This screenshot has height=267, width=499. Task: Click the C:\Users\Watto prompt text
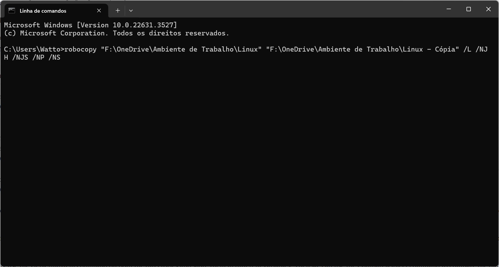click(32, 49)
